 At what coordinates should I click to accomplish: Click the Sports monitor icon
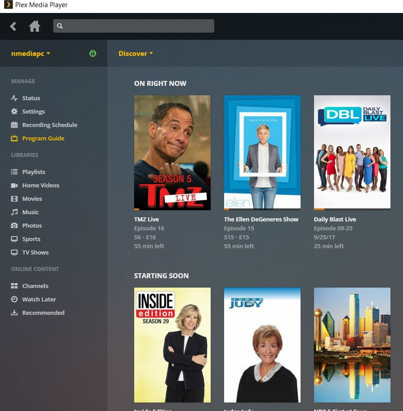(14, 239)
